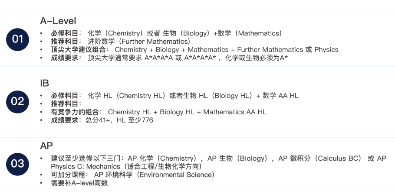Click the 01 circle badge
The width and height of the screenshot is (395, 194).
tap(17, 39)
